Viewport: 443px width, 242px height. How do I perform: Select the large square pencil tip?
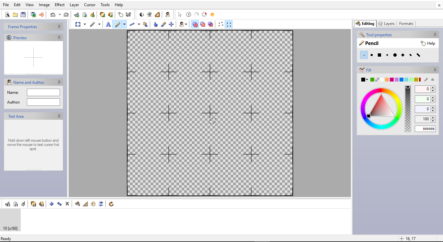click(x=379, y=55)
